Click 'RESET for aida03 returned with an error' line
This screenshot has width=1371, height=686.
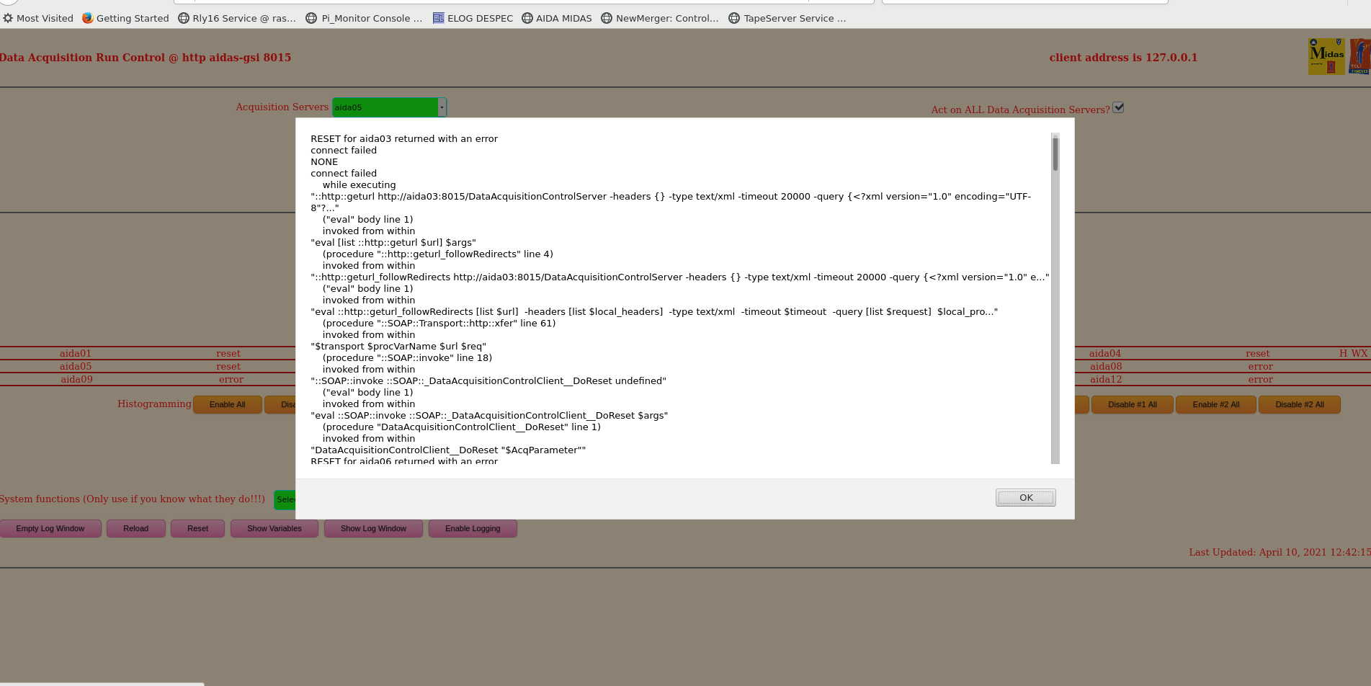[x=404, y=138]
